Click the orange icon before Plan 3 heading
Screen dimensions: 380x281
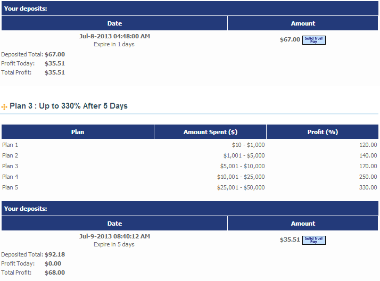point(5,107)
